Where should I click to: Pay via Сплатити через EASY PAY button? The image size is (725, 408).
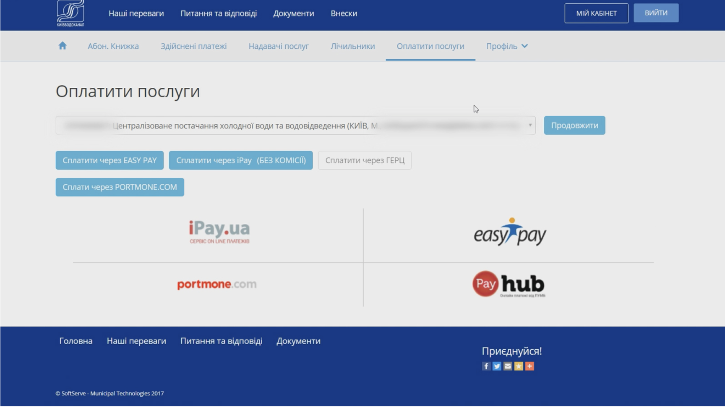pyautogui.click(x=110, y=160)
